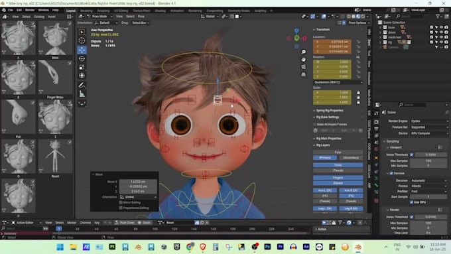Open the Device GPU Compute dropdown
Screen dimensions: 451x254
point(429,133)
